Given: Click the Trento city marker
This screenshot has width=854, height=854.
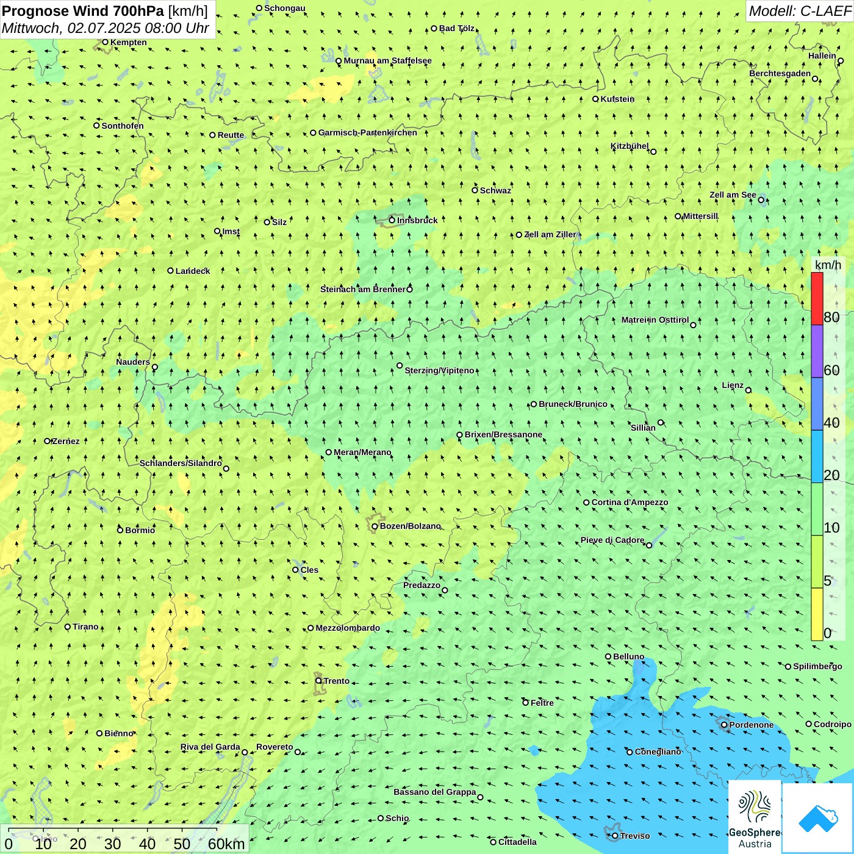Looking at the screenshot, I should (318, 681).
